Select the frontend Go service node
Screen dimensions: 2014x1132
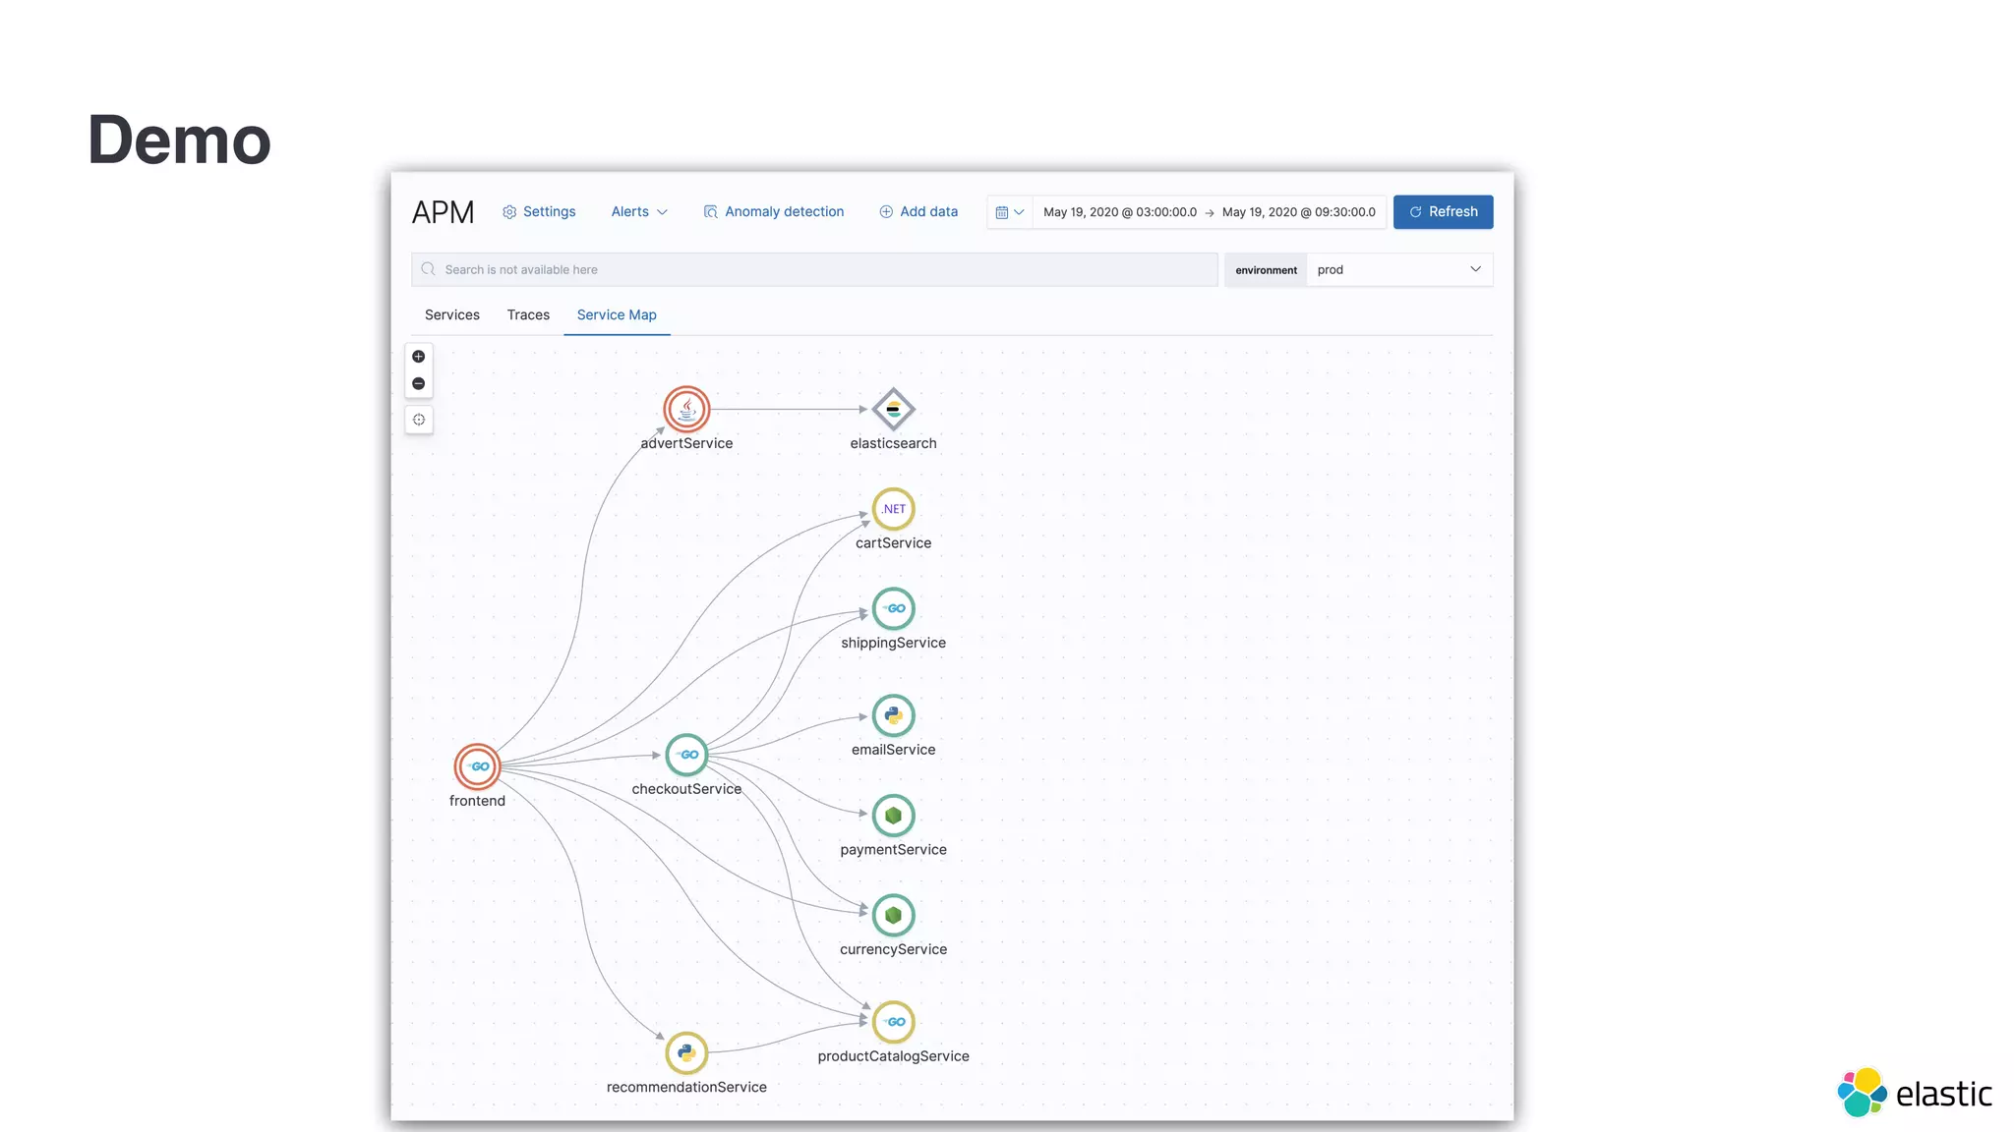477,766
